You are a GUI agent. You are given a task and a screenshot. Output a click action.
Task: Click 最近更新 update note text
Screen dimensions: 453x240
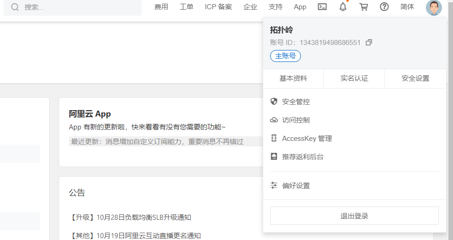pyautogui.click(x=157, y=142)
